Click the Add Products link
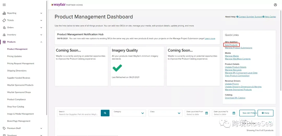Screen dimensions: 282x136 pos(231,45)
